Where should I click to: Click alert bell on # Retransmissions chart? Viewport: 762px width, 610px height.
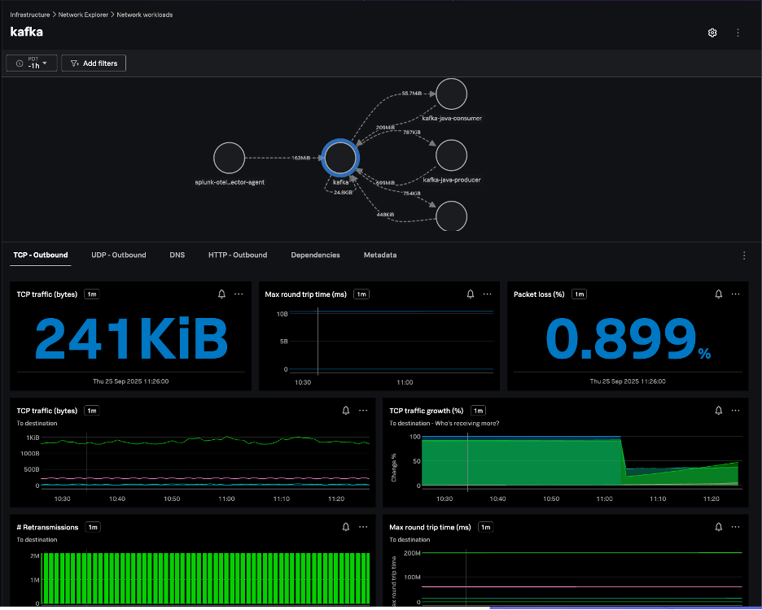(346, 527)
